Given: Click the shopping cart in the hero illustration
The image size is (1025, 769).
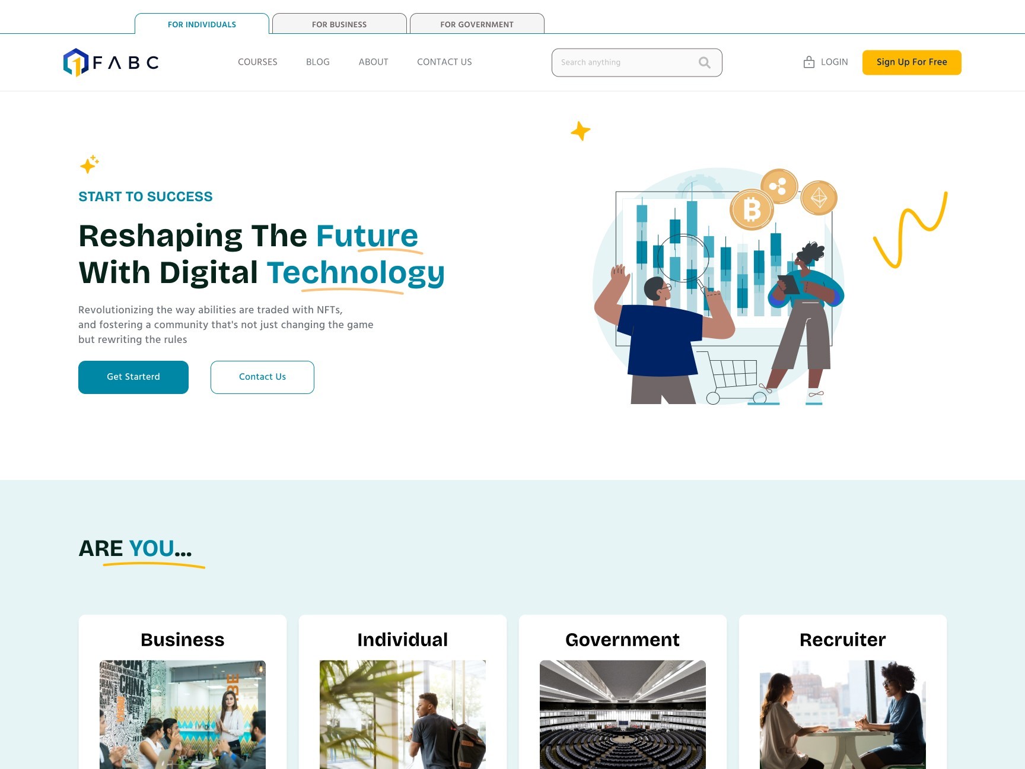Looking at the screenshot, I should (x=733, y=377).
